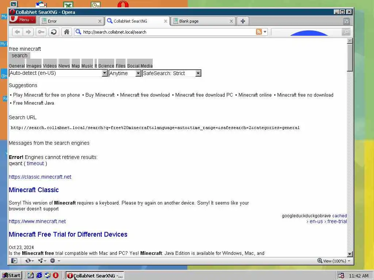Click suggestion Minecraft free download PC
The image size is (374, 280).
(x=204, y=95)
